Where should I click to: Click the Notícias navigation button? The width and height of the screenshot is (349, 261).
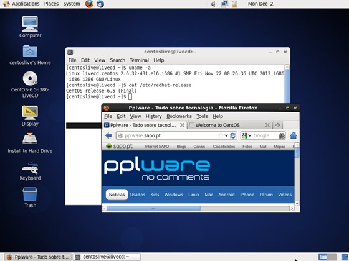tap(117, 195)
